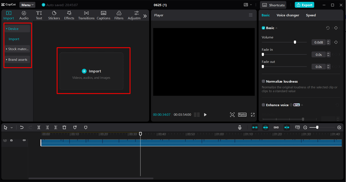
Task: Enable Normalize loudness checkbox
Action: (x=263, y=82)
